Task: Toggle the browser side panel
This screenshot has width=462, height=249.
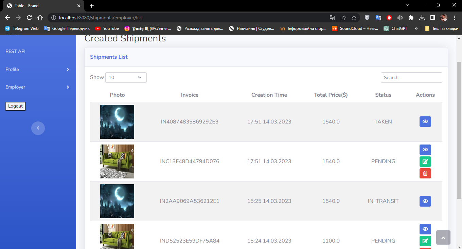Action: pyautogui.click(x=433, y=18)
